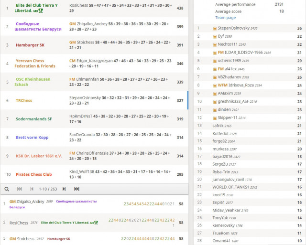The width and height of the screenshot is (306, 245).
Task: Click the crown icon beside Nechto111
Action: (x=215, y=44)
